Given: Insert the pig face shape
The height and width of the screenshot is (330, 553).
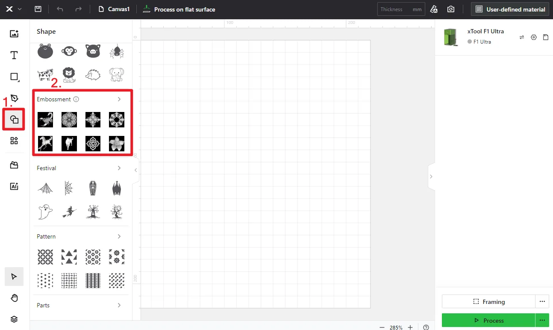Looking at the screenshot, I should tap(93, 51).
